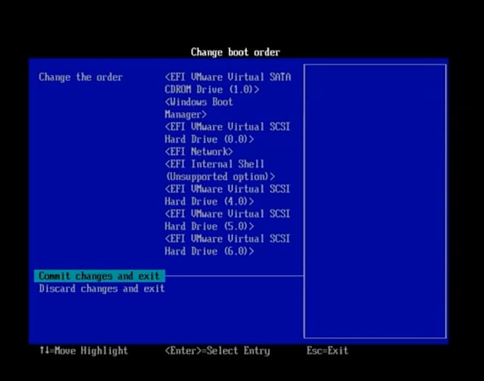Screen dimensions: 484x381
Task: Click the SCSI Hard Drive (5.0) entry
Action: tap(227, 220)
